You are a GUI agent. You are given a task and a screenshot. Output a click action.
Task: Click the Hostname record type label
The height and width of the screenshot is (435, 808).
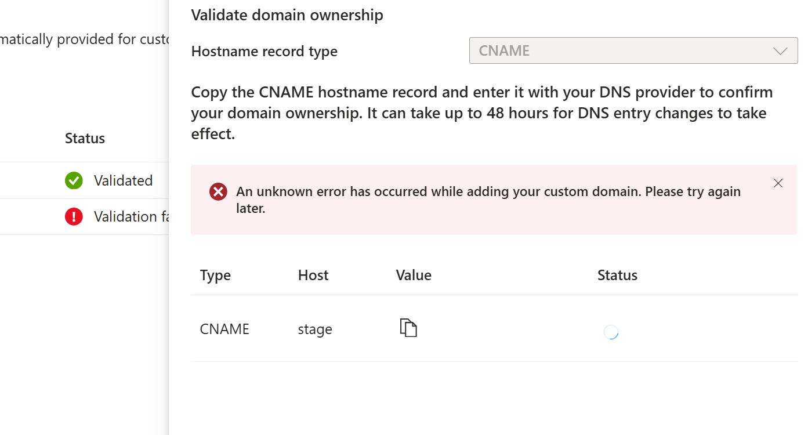click(264, 51)
